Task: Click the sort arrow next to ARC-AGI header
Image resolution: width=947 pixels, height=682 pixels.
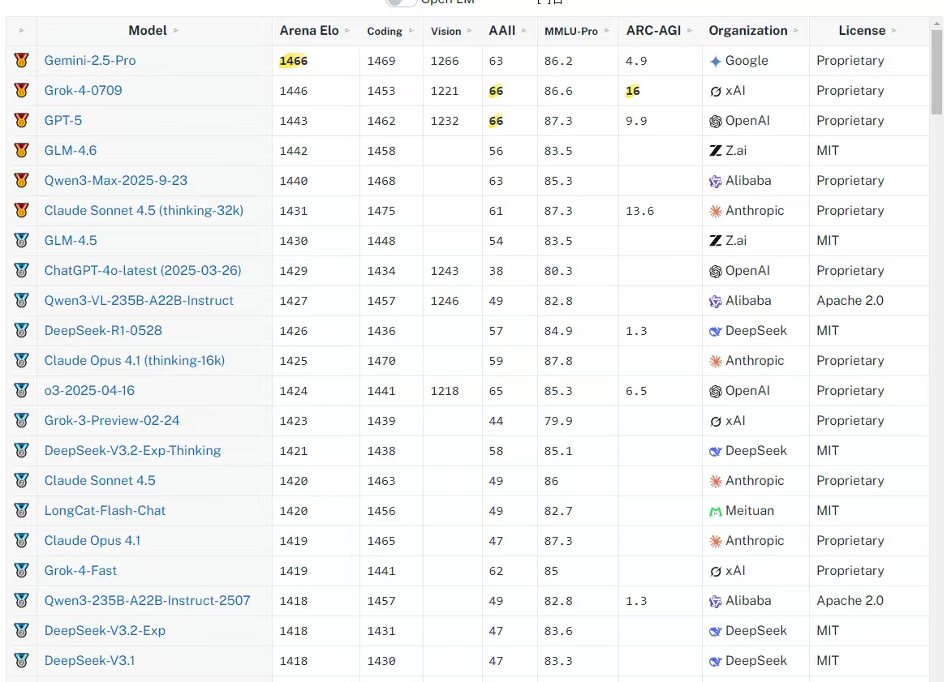Action: coord(690,31)
